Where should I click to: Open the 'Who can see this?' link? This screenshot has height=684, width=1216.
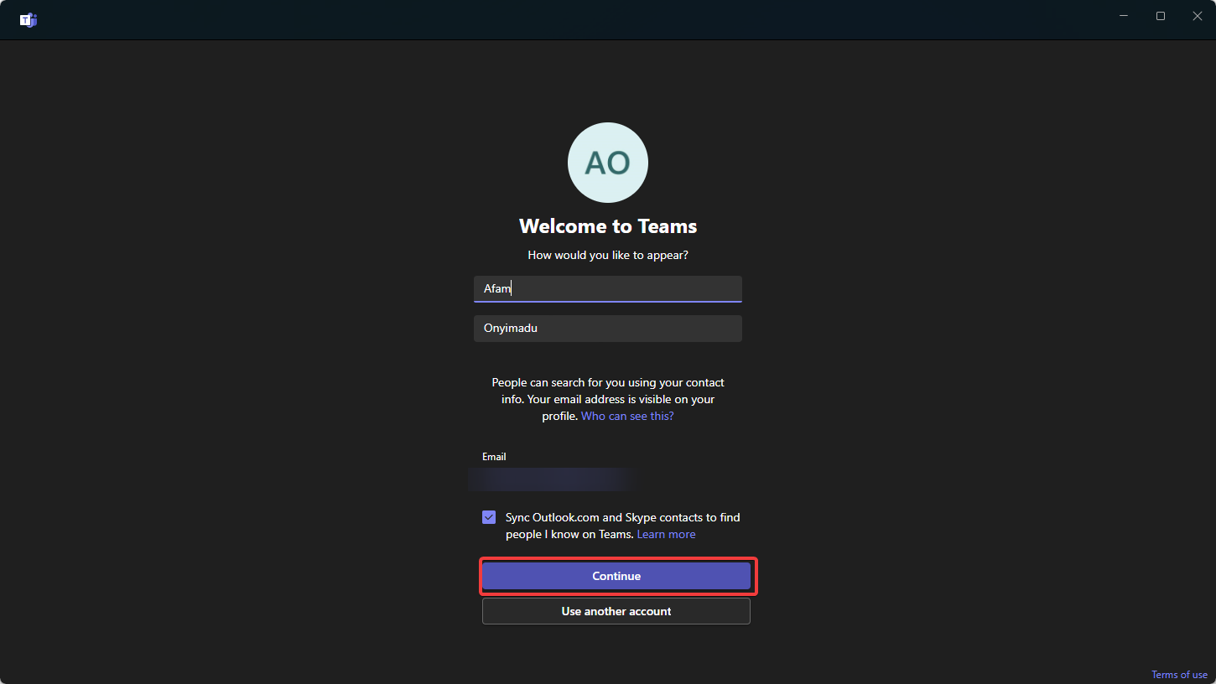coord(627,416)
